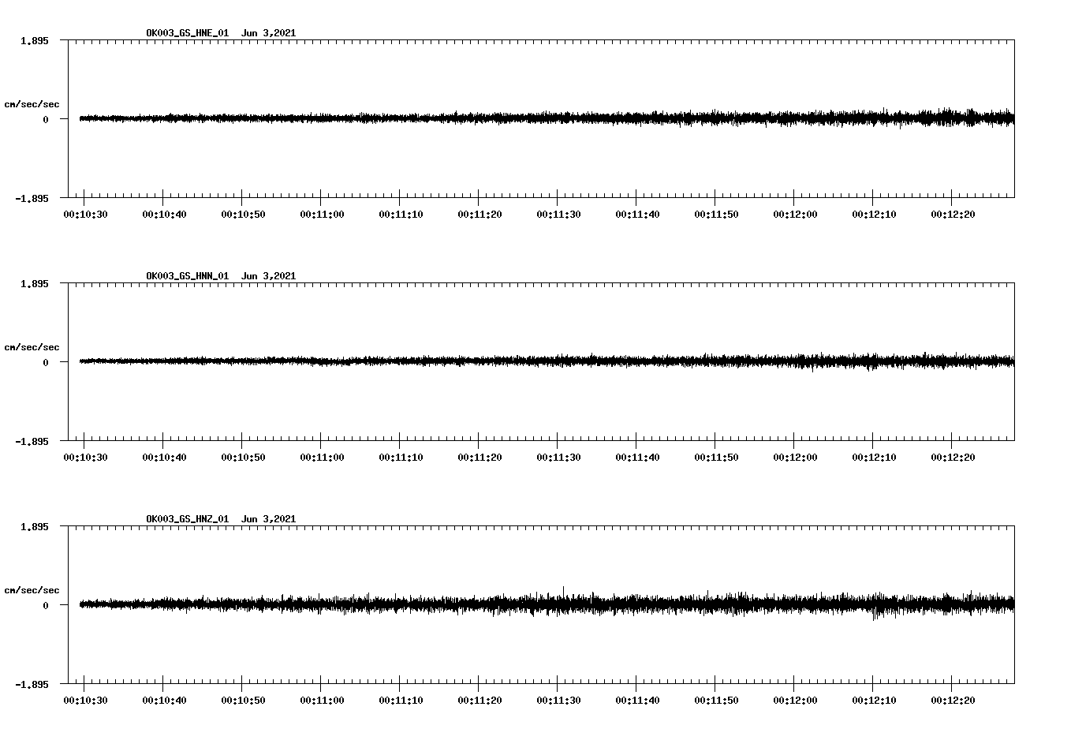Viewport: 1071px width, 729px height.
Task: Click the 00:12:10 time label under HNE plot
Action: (x=874, y=215)
